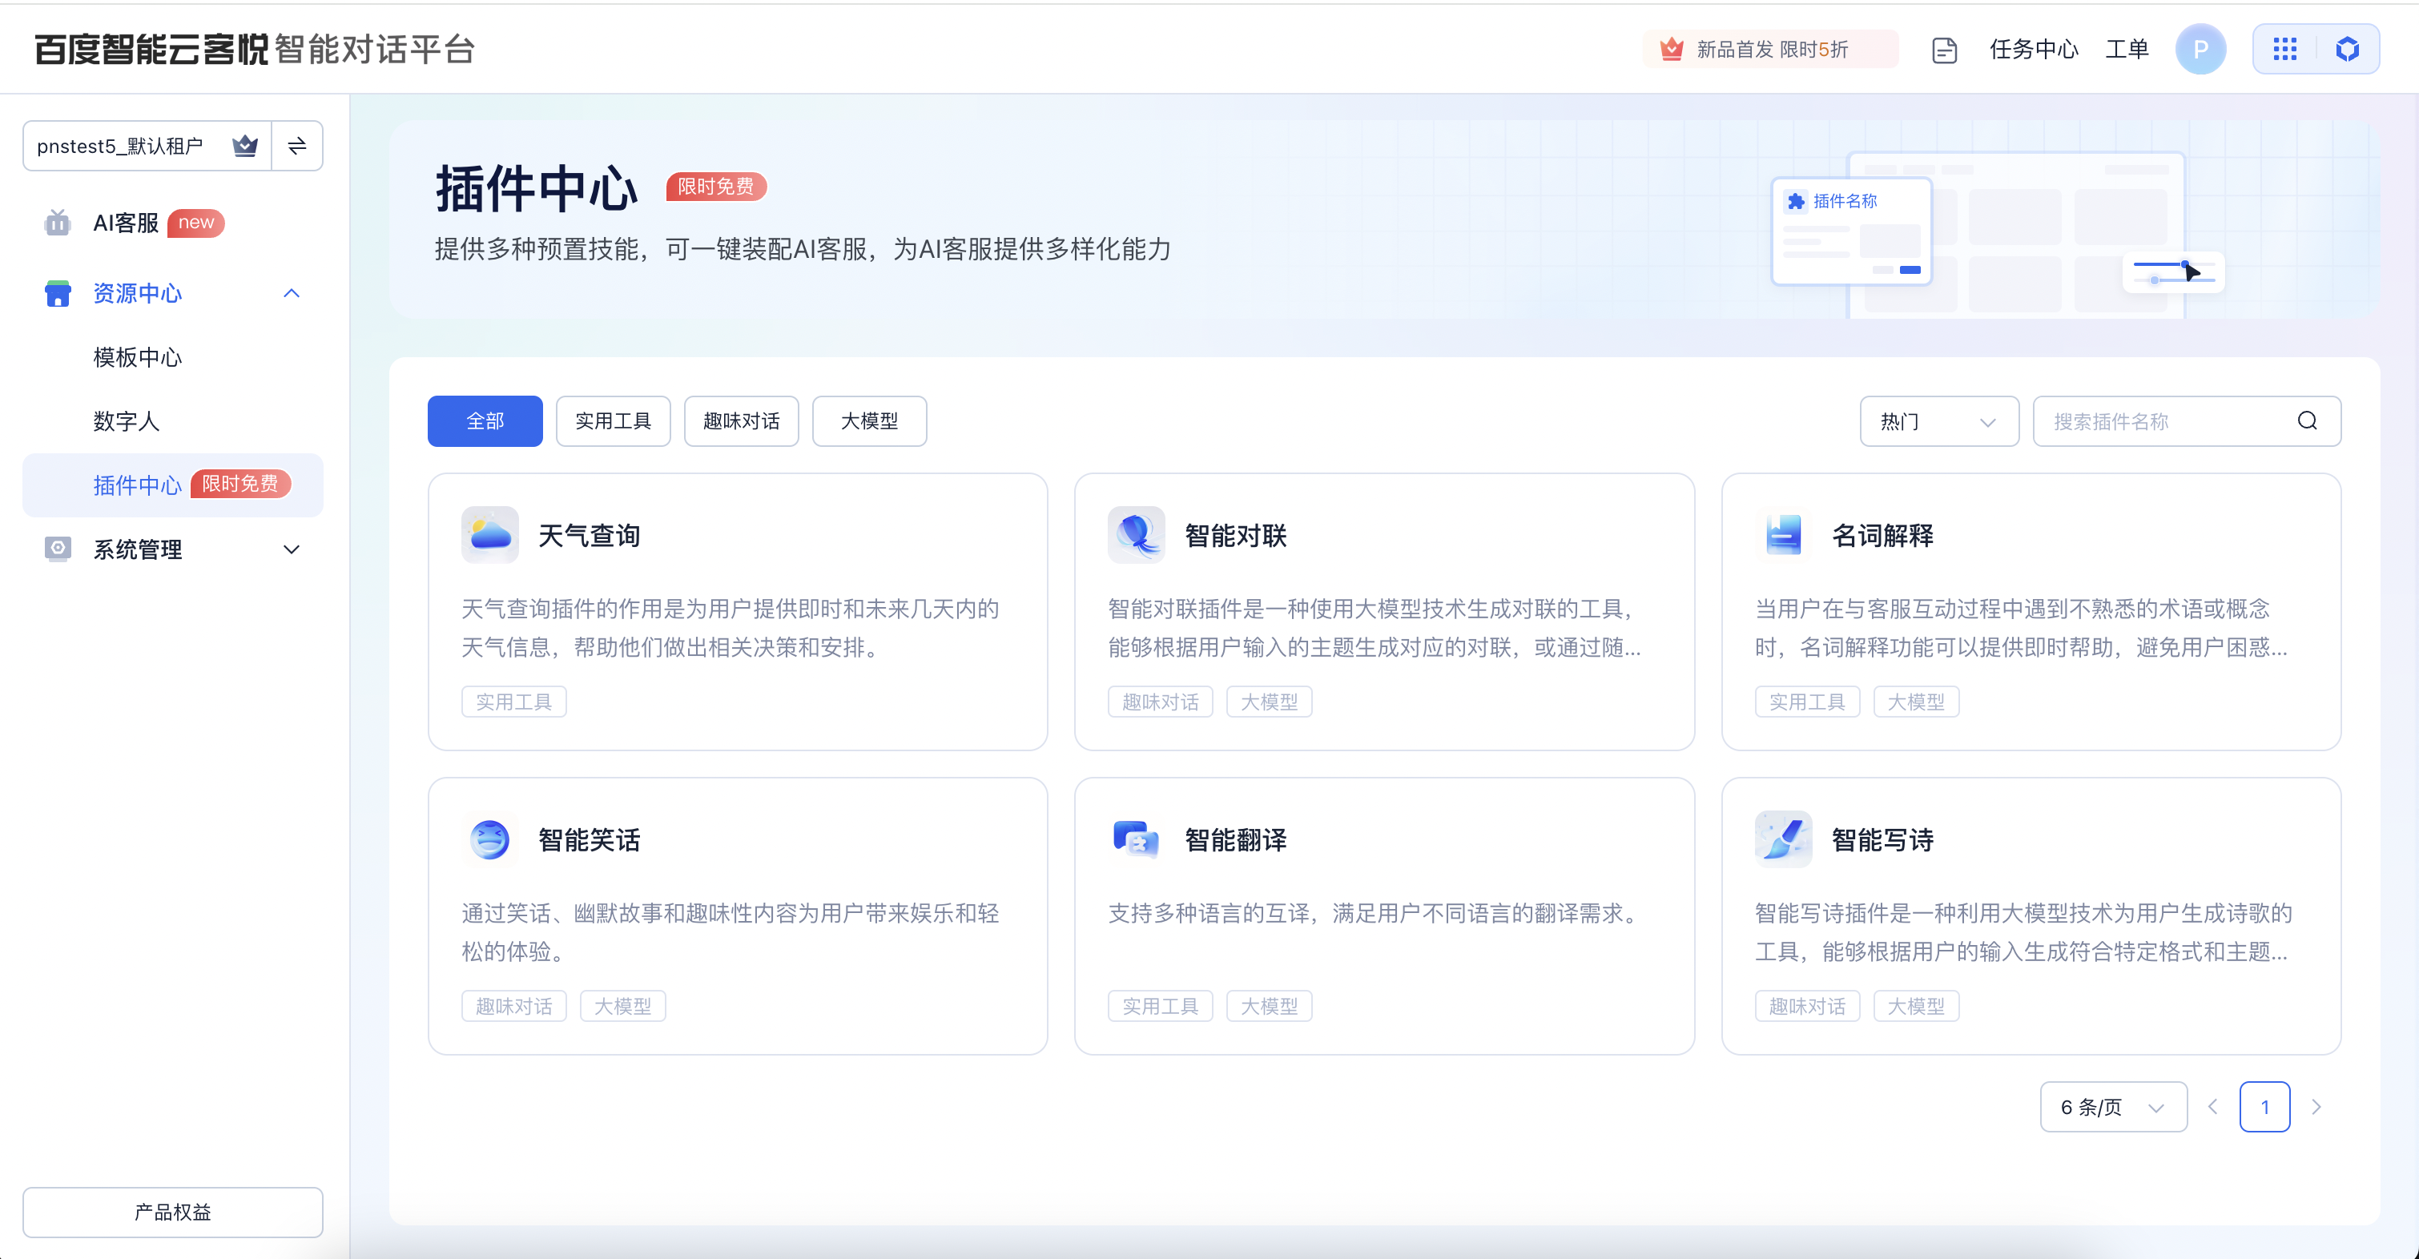Click the red crown promotion icon
Viewport: 2419px width, 1259px height.
coord(1672,49)
